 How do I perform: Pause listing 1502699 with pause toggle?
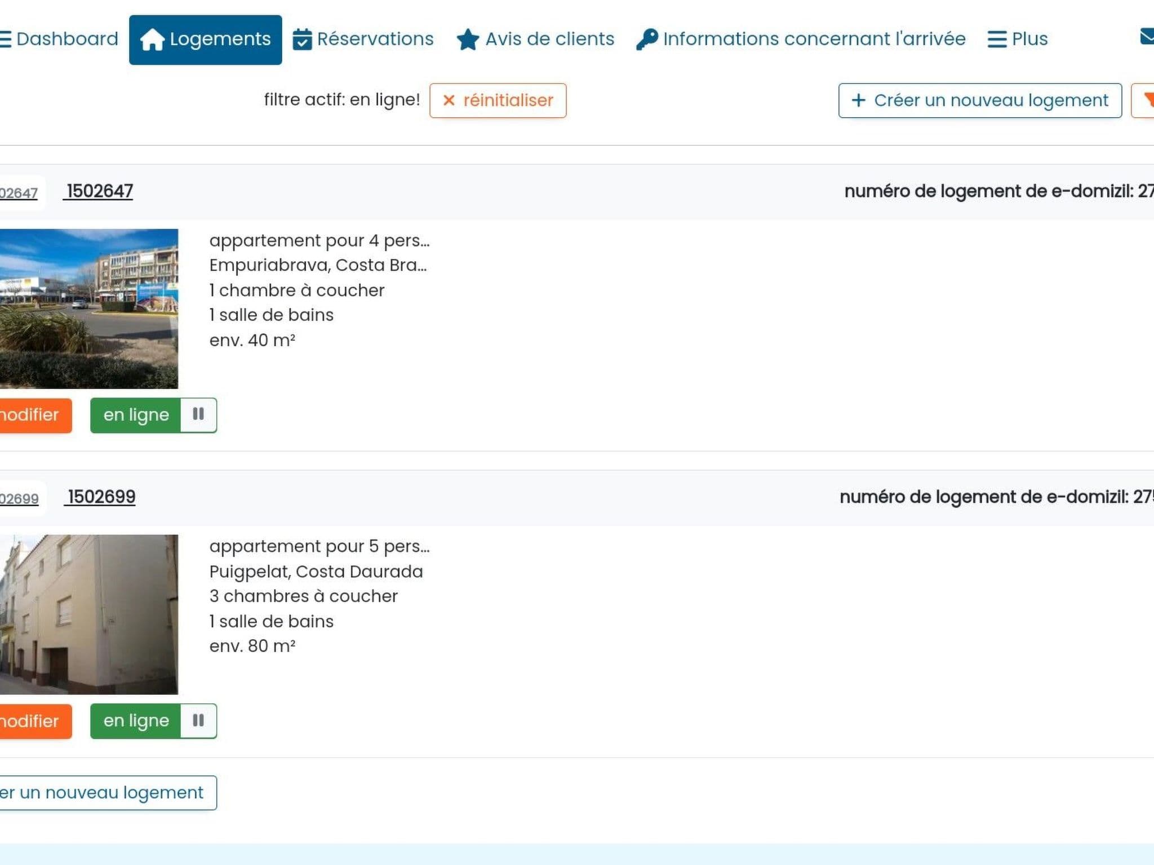tap(198, 721)
